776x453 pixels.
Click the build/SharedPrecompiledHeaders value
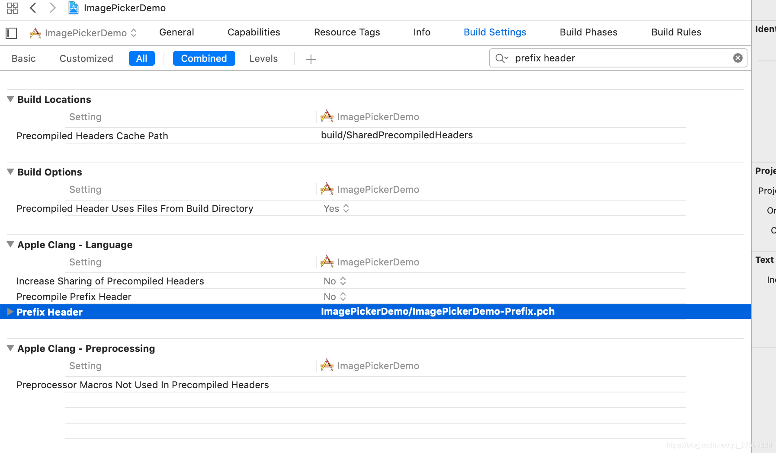[x=397, y=135]
